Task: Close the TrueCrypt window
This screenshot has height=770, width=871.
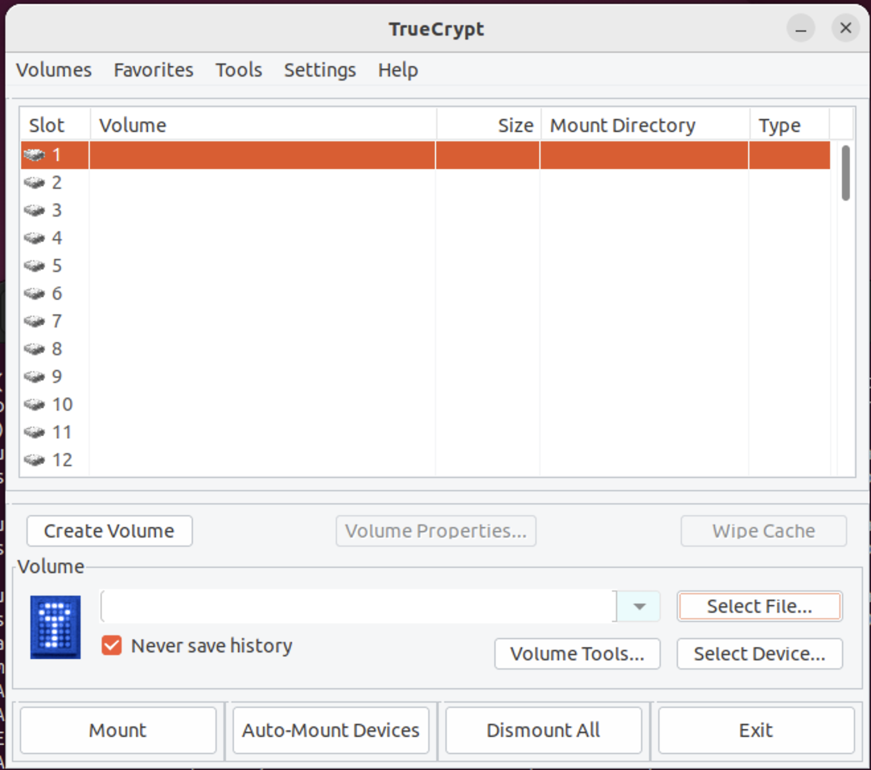Action: point(845,28)
